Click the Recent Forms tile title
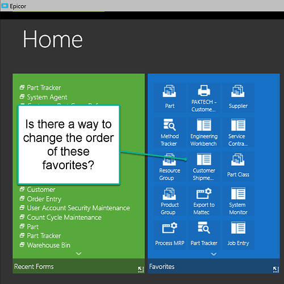 click(x=34, y=266)
